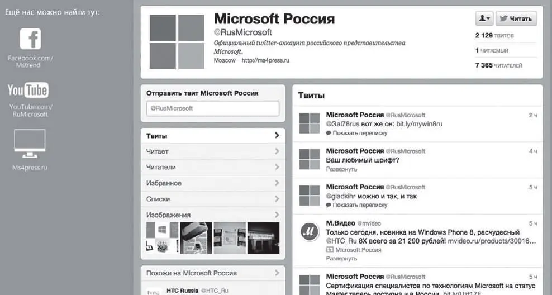
Task: Click the monitor icon for Ms4press.ru
Action: tap(30, 144)
